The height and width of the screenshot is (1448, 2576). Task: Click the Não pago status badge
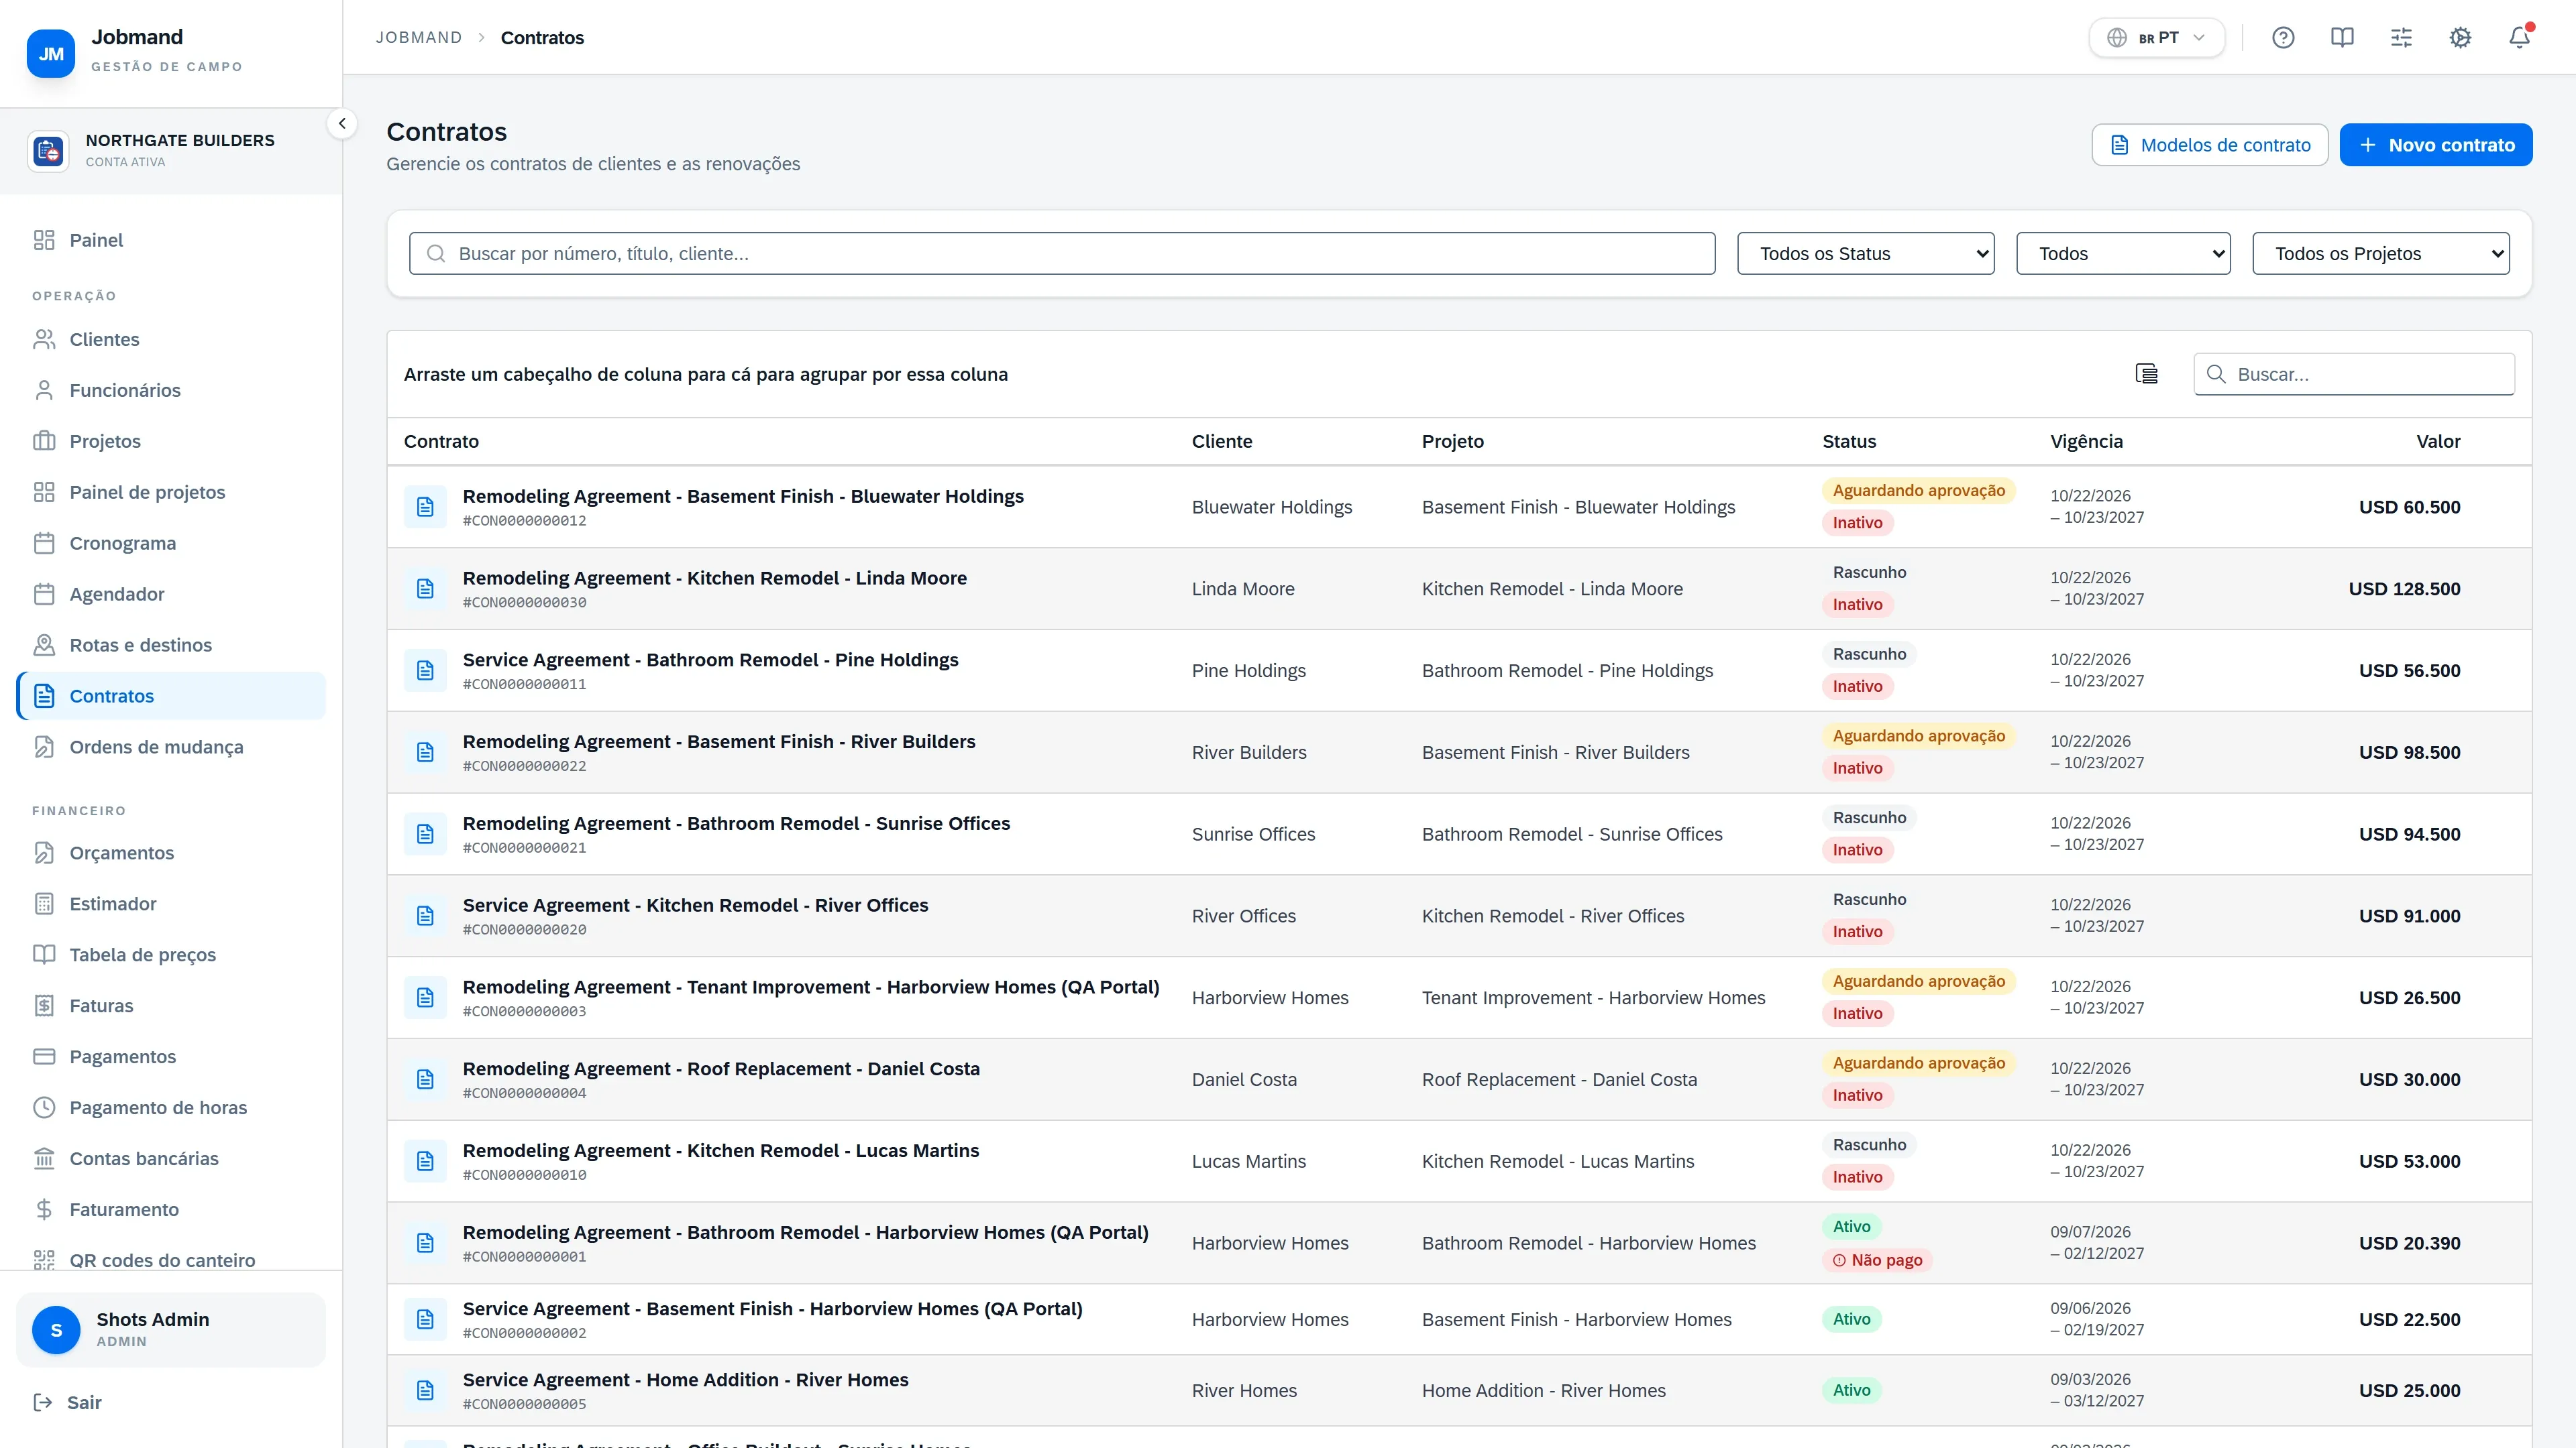pyautogui.click(x=1877, y=1260)
